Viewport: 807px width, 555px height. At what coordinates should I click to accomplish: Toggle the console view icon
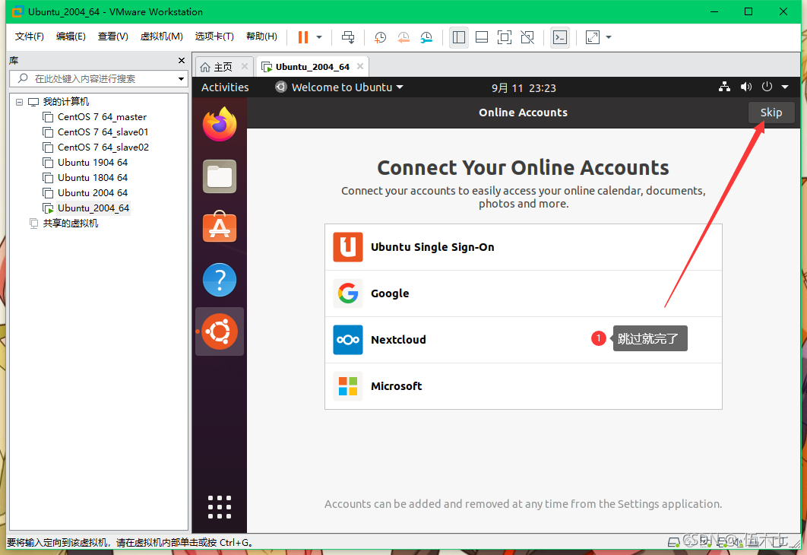560,37
